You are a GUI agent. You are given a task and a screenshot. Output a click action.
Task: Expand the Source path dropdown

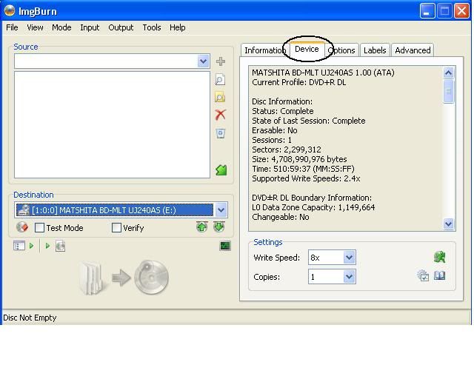click(204, 61)
